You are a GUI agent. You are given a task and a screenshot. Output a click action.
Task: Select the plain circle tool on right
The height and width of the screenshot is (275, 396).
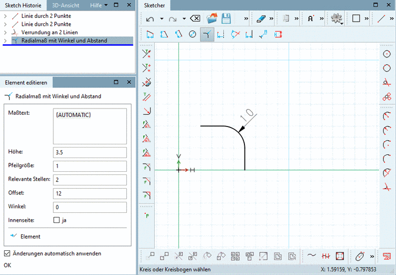386,68
